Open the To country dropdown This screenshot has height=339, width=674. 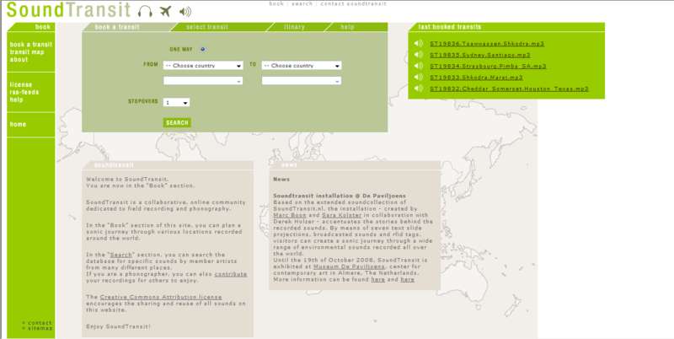(x=302, y=66)
